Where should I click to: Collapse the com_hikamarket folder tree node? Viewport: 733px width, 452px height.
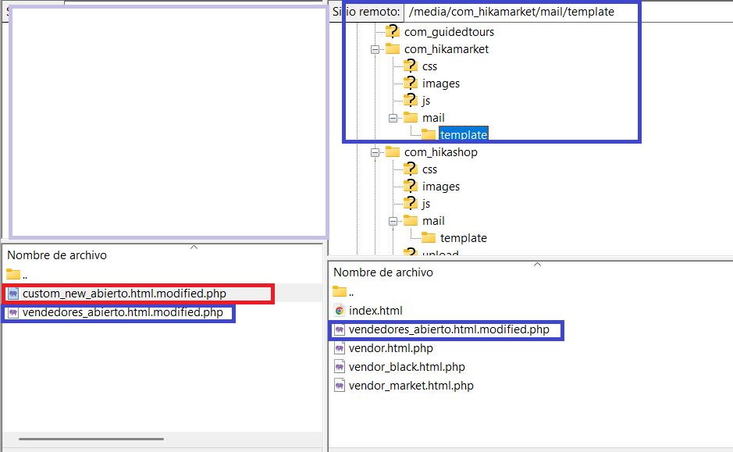click(x=375, y=49)
